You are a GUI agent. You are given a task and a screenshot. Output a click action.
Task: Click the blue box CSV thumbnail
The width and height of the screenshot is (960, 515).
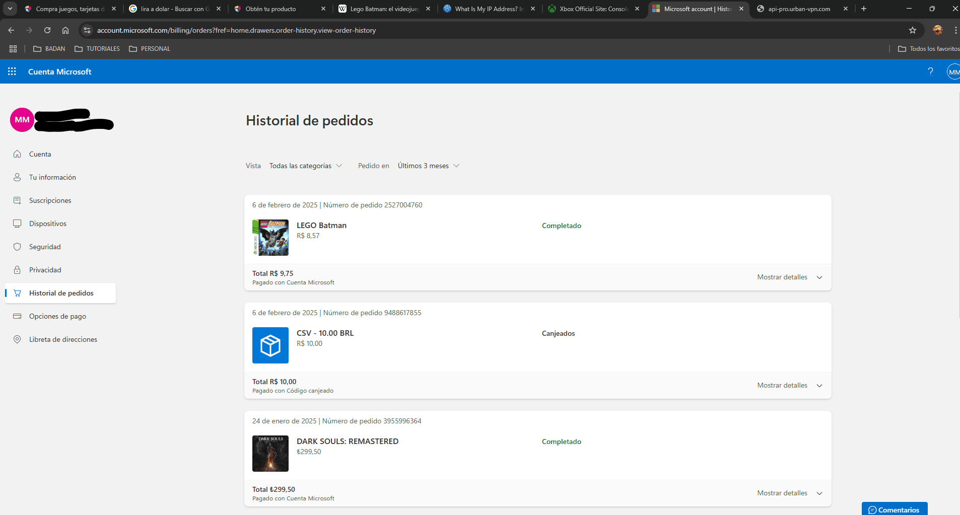(270, 345)
